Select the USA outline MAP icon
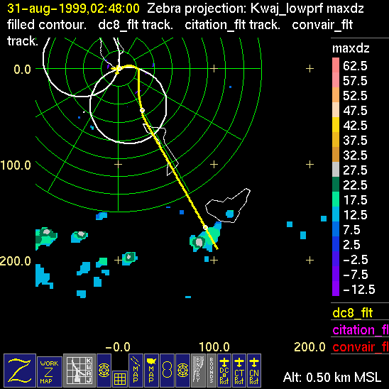 151,370
